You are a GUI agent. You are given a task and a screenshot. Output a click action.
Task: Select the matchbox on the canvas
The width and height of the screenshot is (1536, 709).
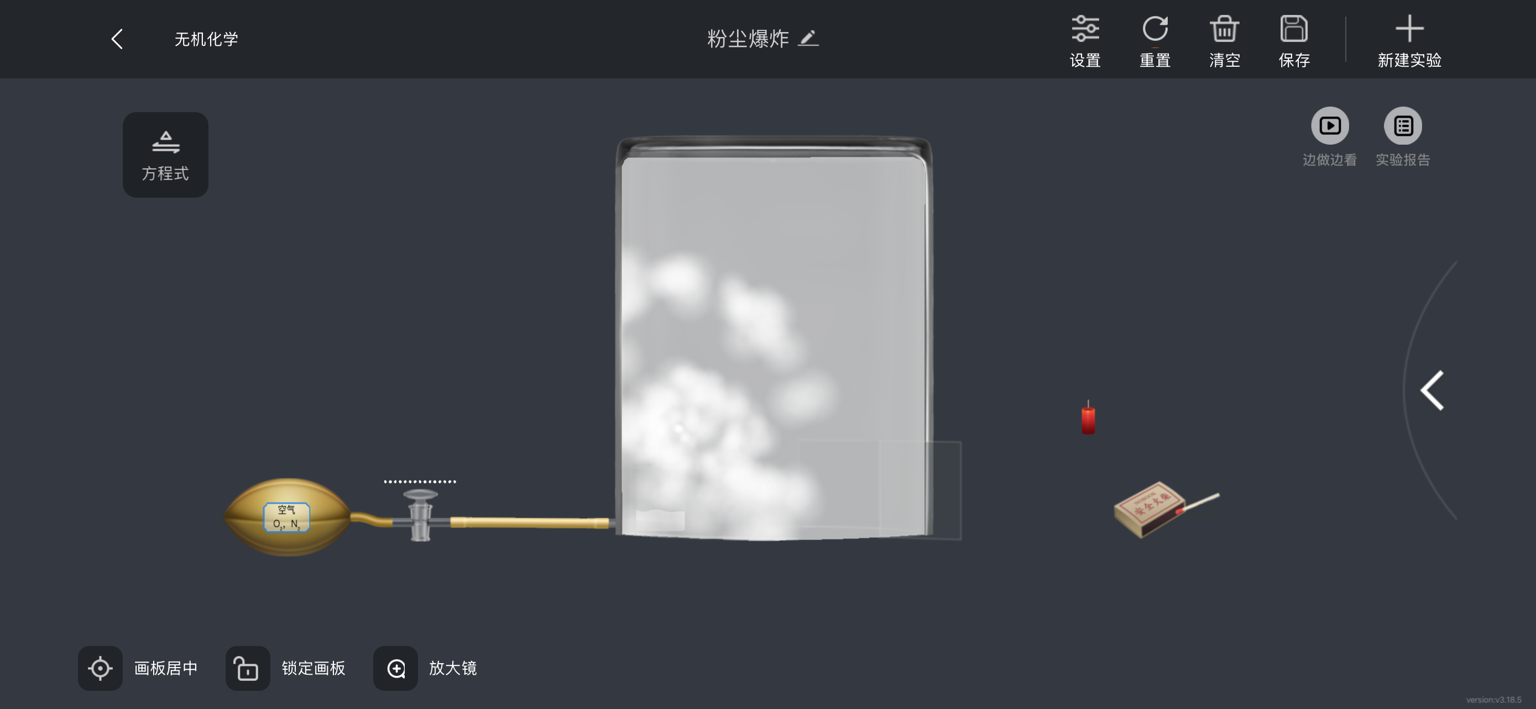click(x=1166, y=510)
